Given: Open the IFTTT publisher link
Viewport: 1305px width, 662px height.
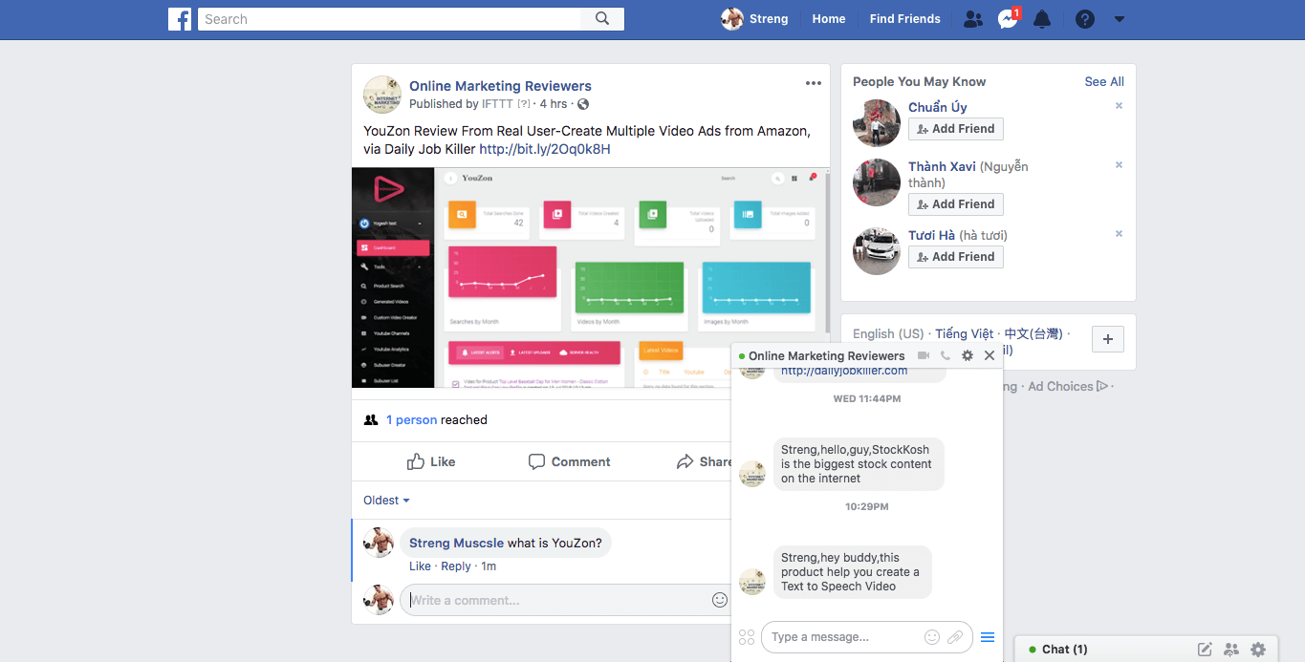Looking at the screenshot, I should tap(498, 104).
